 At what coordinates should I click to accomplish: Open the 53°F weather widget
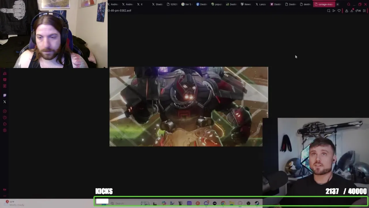[x=14, y=203]
